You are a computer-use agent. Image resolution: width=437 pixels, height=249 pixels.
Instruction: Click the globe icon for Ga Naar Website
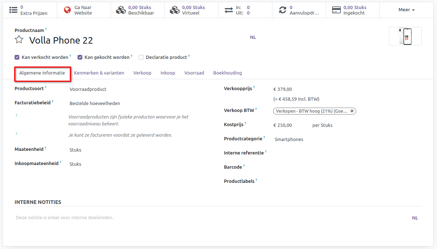click(x=67, y=10)
